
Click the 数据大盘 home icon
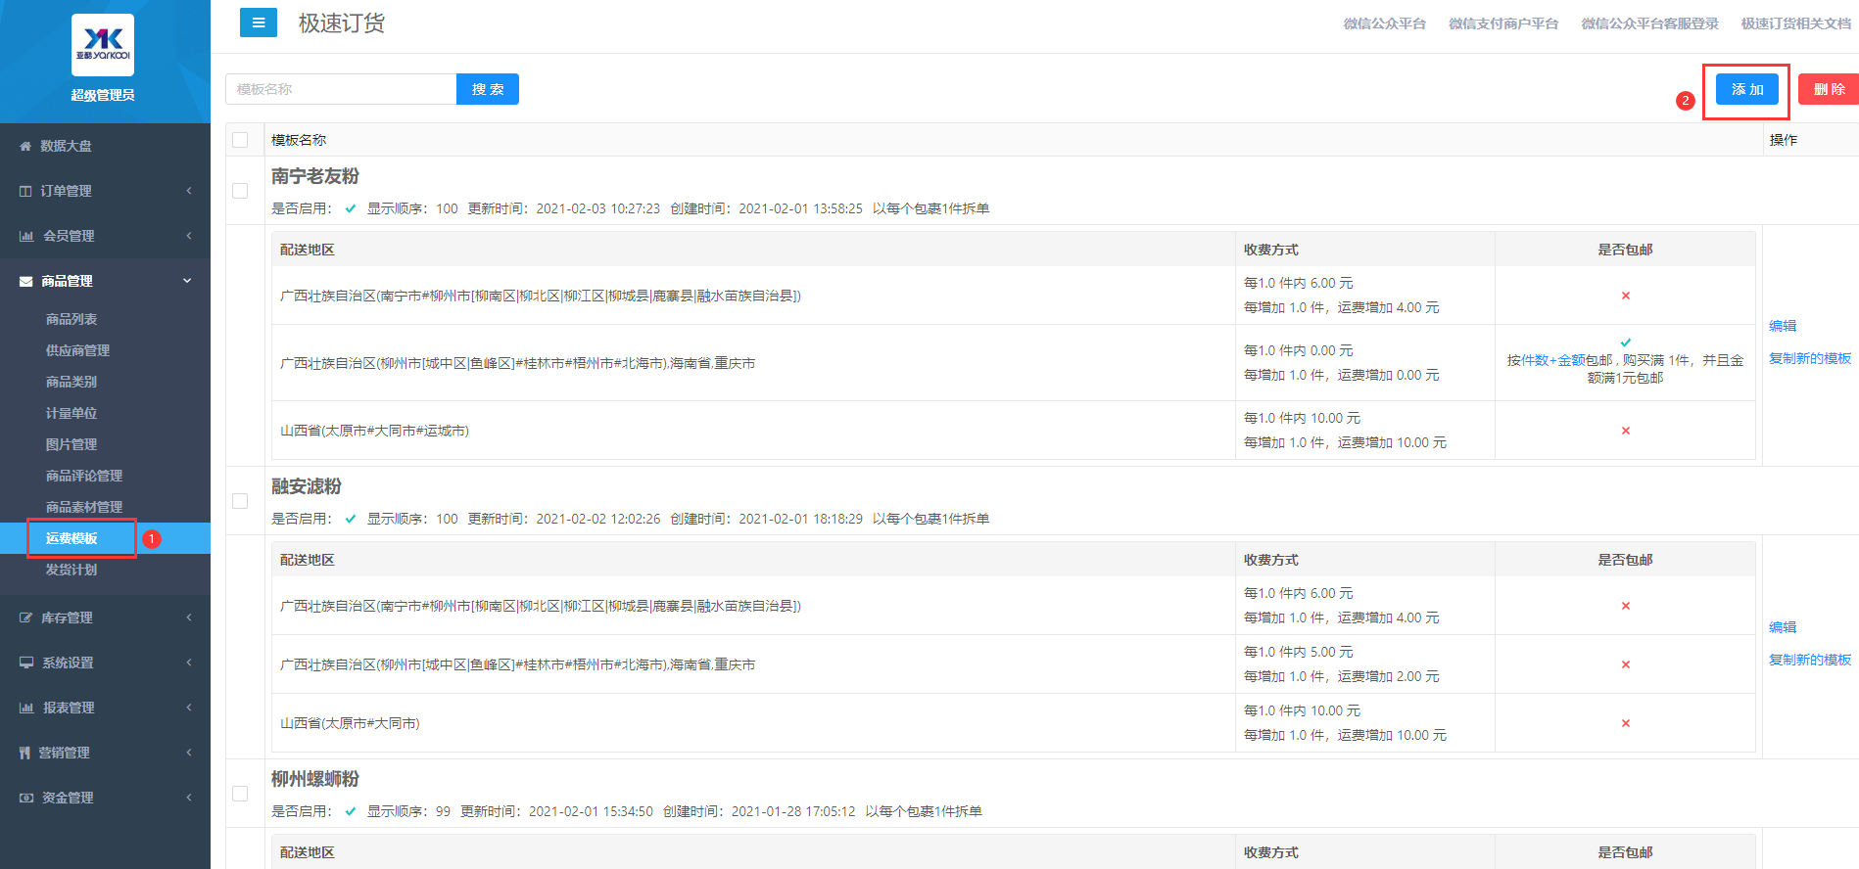click(25, 146)
